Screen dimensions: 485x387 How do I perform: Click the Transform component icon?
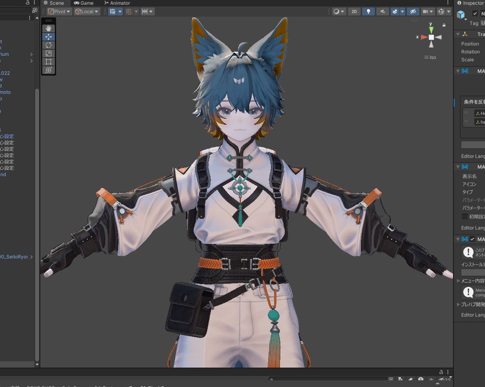tap(465, 34)
